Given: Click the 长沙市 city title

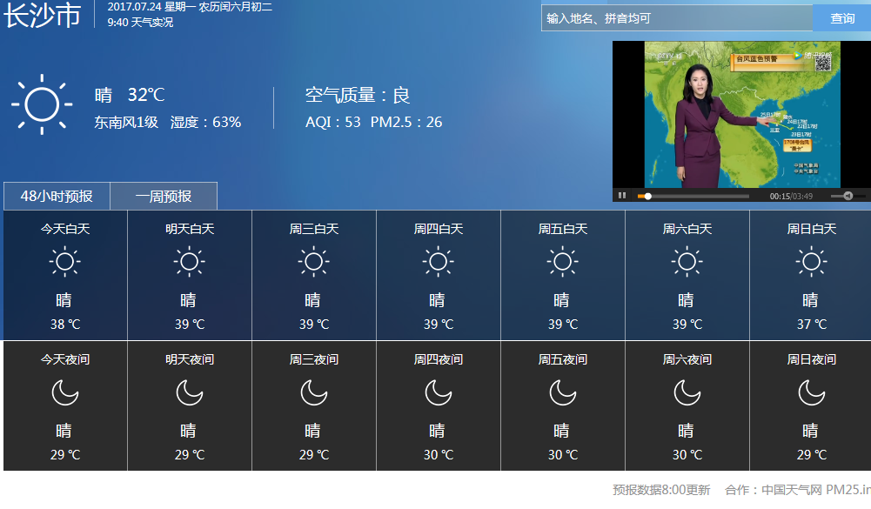Looking at the screenshot, I should pos(42,16).
